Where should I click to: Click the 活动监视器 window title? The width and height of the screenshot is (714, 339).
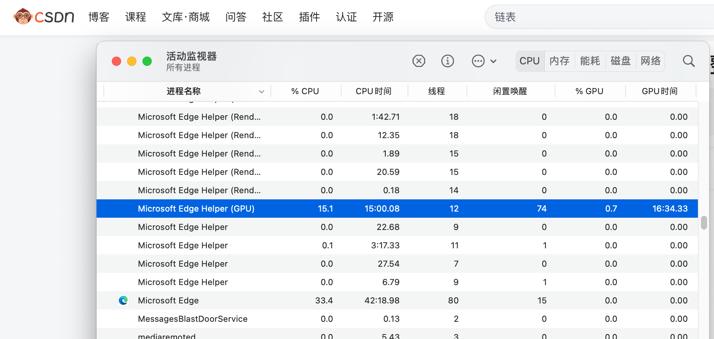192,56
